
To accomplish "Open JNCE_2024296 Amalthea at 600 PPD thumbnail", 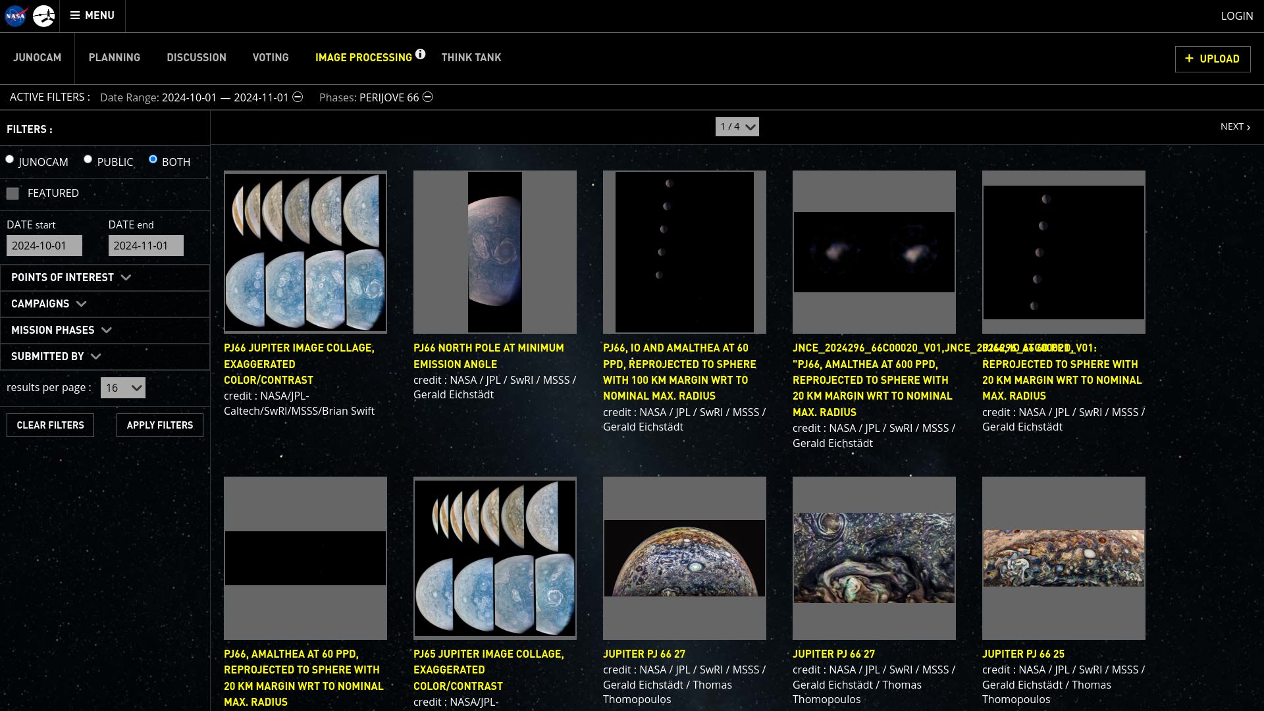I will [874, 252].
